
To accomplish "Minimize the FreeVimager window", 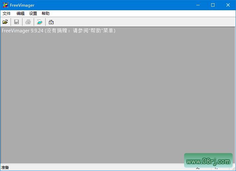I will (198, 5).
